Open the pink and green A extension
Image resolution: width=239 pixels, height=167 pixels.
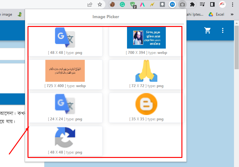click(x=142, y=4)
